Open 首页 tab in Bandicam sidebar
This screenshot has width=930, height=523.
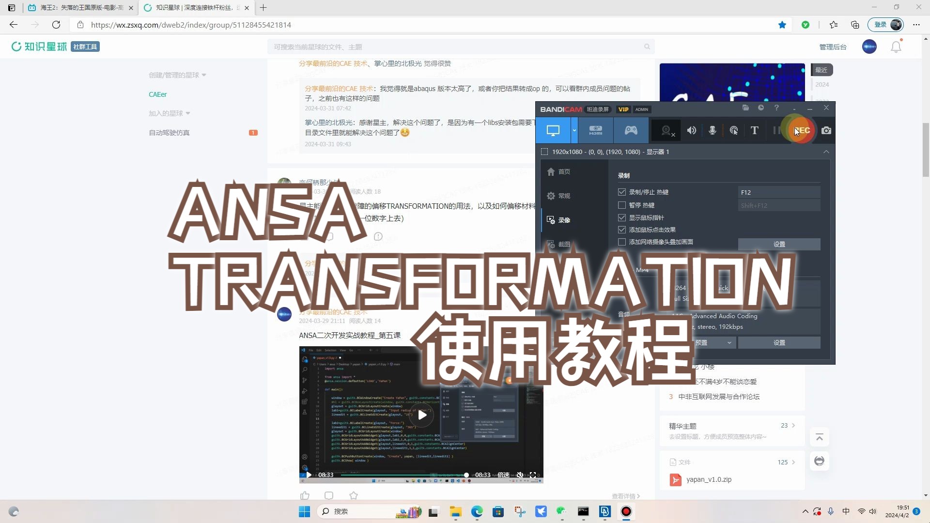pos(564,171)
